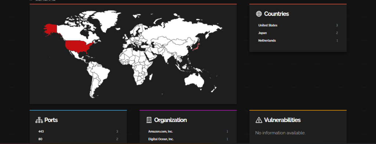Click the network icon beside Ports
The width and height of the screenshot is (376, 144).
[39, 120]
